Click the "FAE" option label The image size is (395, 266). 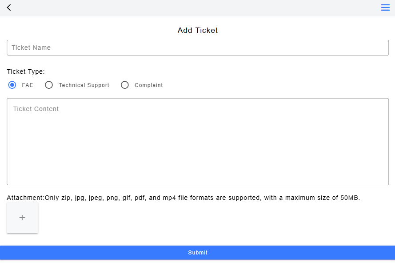coord(28,85)
